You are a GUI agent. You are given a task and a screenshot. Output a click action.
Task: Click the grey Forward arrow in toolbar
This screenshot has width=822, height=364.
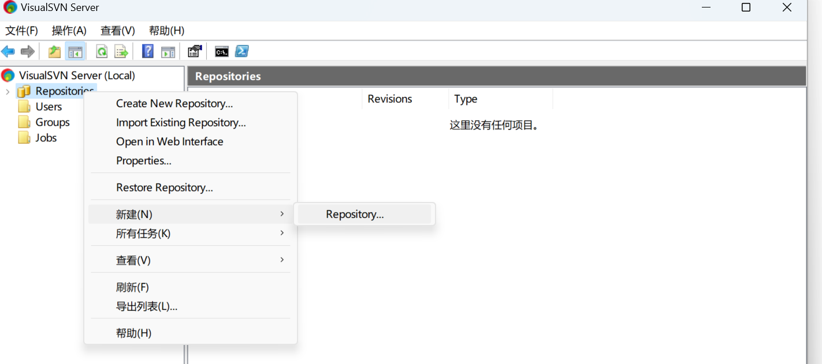click(x=27, y=52)
